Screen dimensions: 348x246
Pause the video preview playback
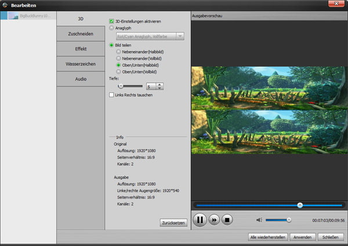[200, 220]
